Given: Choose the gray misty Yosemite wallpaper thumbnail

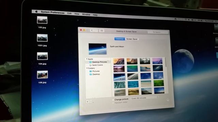Looking at the screenshot, I should 145,61.
